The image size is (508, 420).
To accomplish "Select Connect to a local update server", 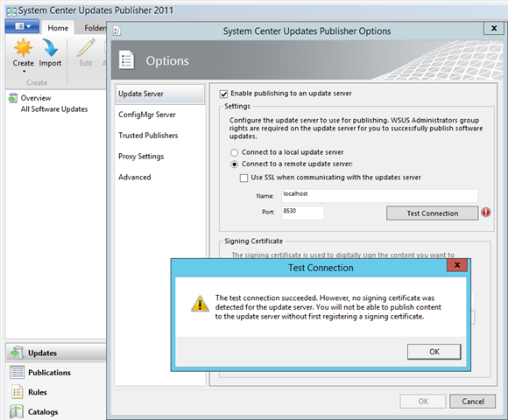I will (x=234, y=152).
